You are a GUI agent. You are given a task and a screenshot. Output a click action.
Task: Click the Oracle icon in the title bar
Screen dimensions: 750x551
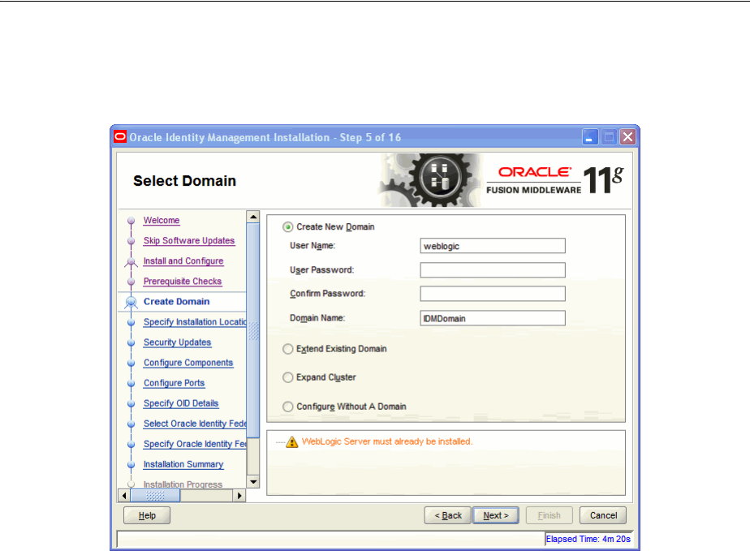(x=120, y=137)
